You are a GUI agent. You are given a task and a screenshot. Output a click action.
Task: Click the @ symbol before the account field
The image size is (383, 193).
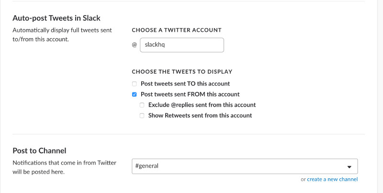coord(135,45)
